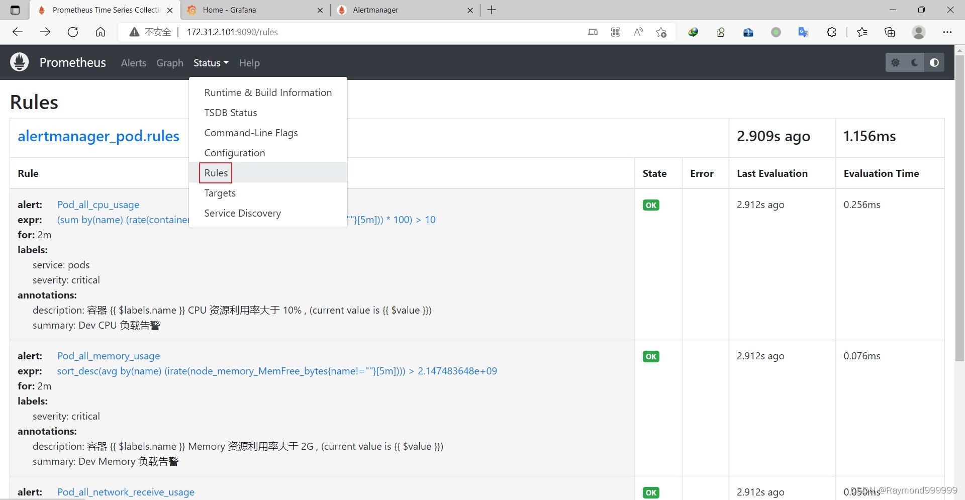
Task: Click the page vertical scrollbar thumb
Action: pos(959,209)
